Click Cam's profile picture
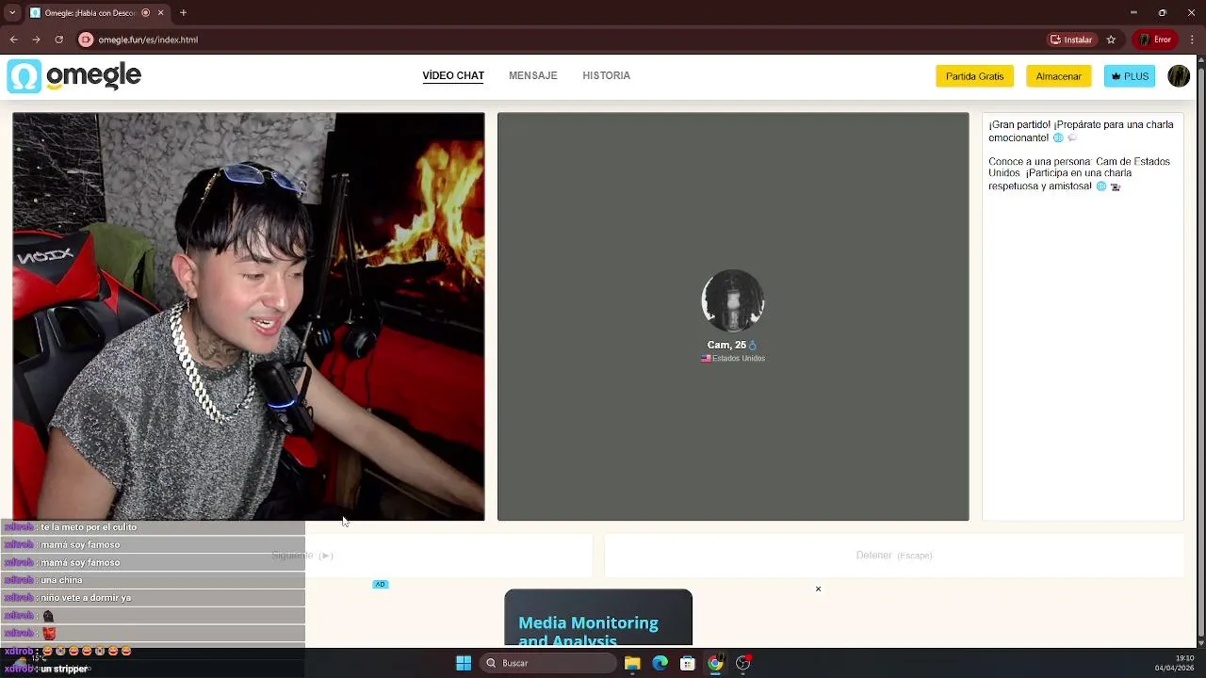Viewport: 1206px width, 678px height. point(733,301)
